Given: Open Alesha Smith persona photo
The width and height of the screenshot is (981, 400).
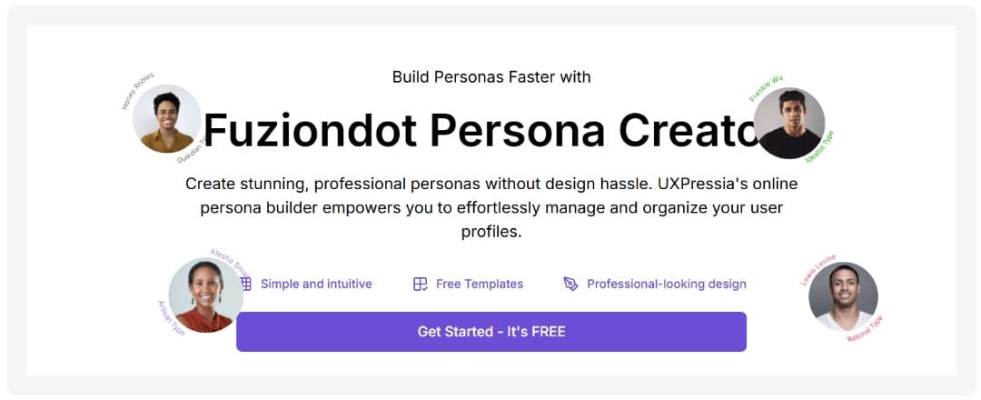Looking at the screenshot, I should click(206, 295).
